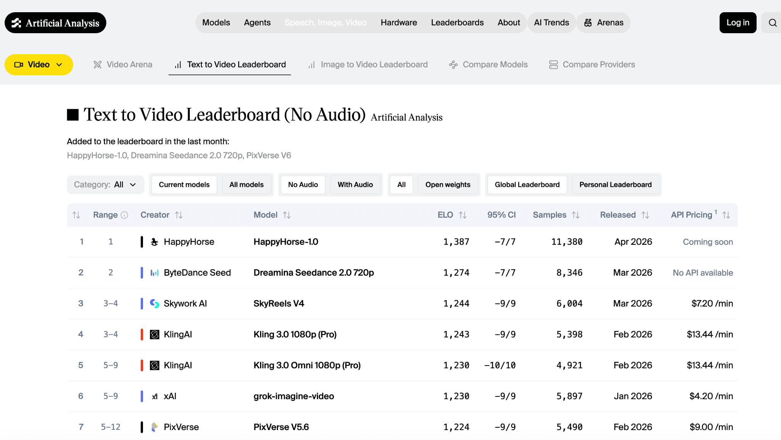
Task: Switch to the Leaderboards menu item
Action: [x=457, y=23]
